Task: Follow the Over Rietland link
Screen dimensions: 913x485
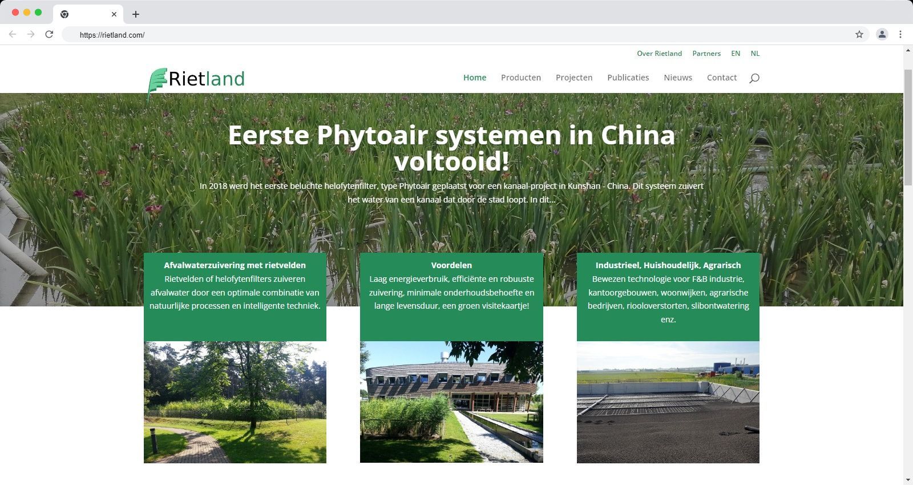Action: click(x=660, y=54)
